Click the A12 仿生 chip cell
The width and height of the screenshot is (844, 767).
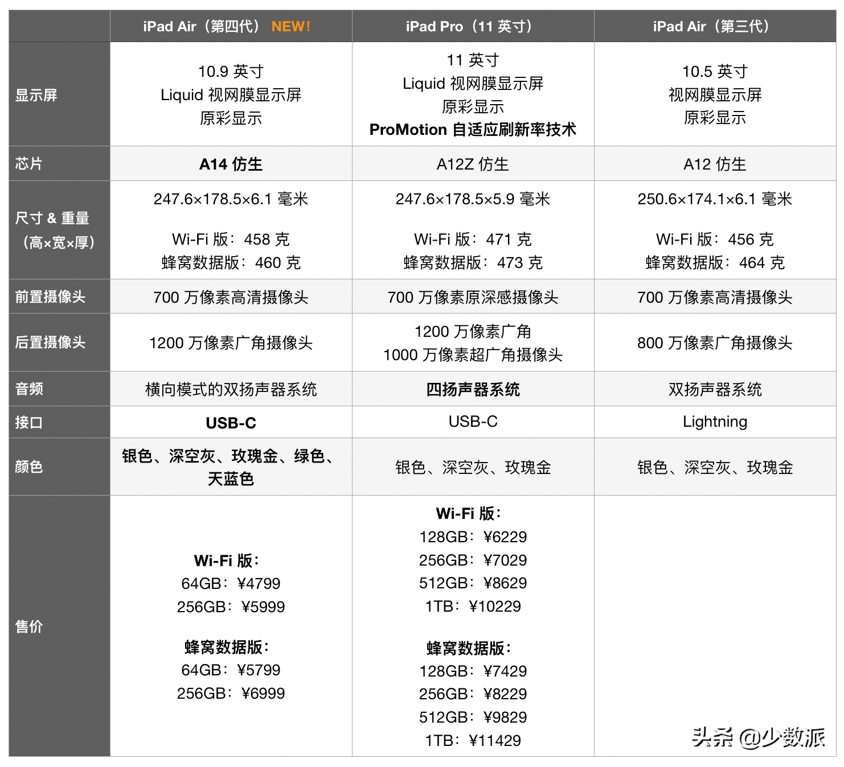point(715,164)
